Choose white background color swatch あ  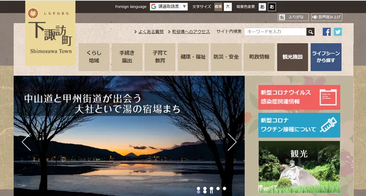(x=262, y=7)
